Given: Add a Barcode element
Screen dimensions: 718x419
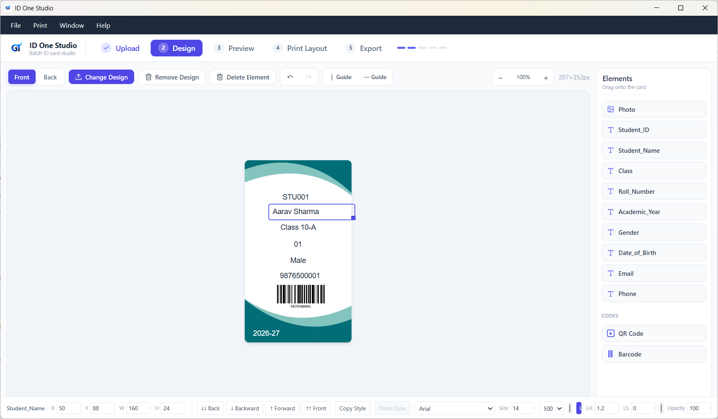Looking at the screenshot, I should (654, 354).
